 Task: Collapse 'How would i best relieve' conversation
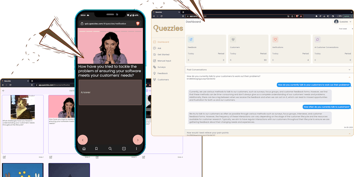click(350, 134)
